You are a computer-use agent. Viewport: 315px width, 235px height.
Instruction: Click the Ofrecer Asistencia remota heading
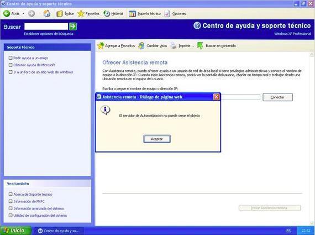[x=135, y=62]
